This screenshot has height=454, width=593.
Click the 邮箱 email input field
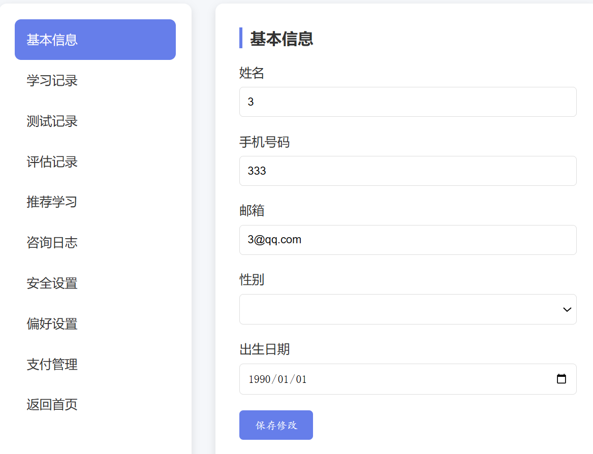(407, 240)
